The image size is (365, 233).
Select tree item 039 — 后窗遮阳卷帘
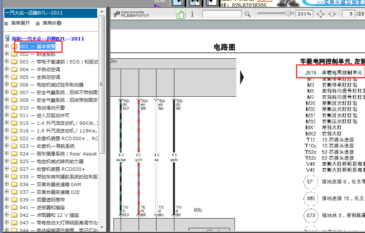pyautogui.click(x=42, y=200)
